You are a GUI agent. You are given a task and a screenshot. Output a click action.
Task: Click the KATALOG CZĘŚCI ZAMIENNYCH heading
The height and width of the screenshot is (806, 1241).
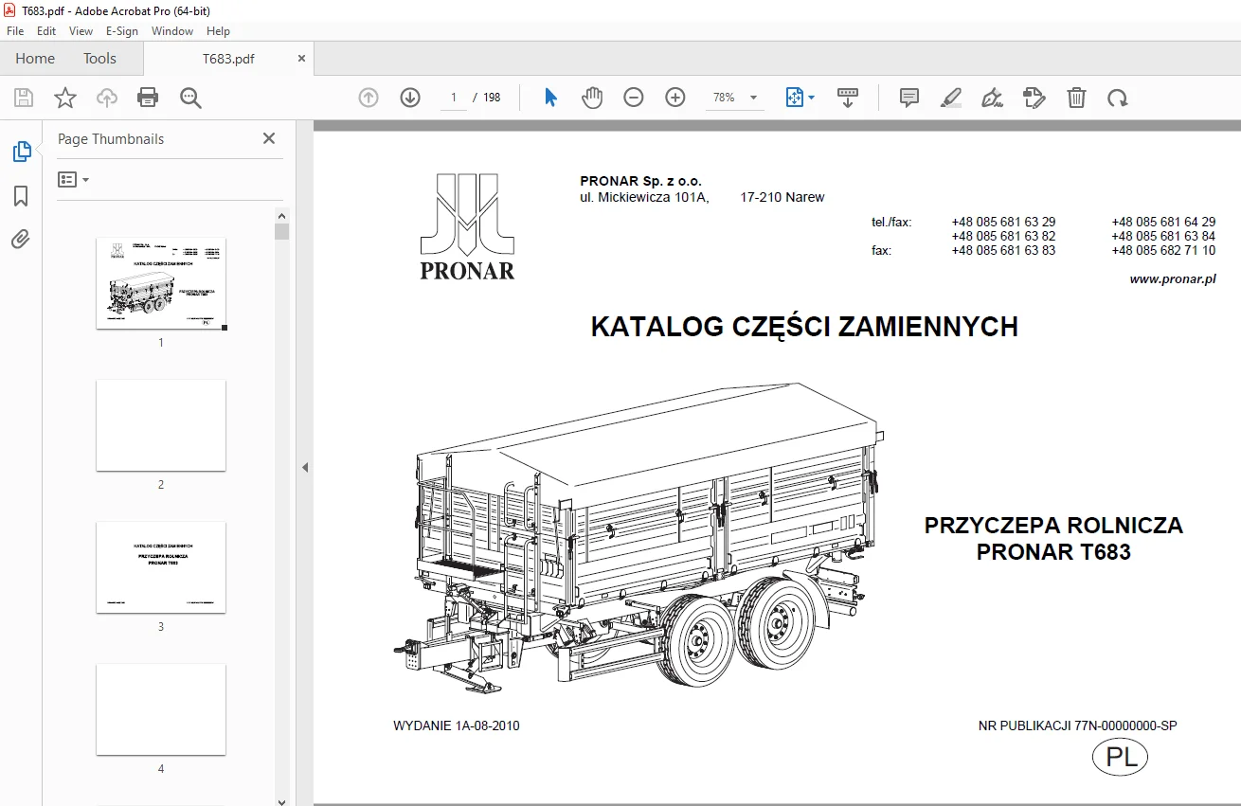pyautogui.click(x=804, y=327)
